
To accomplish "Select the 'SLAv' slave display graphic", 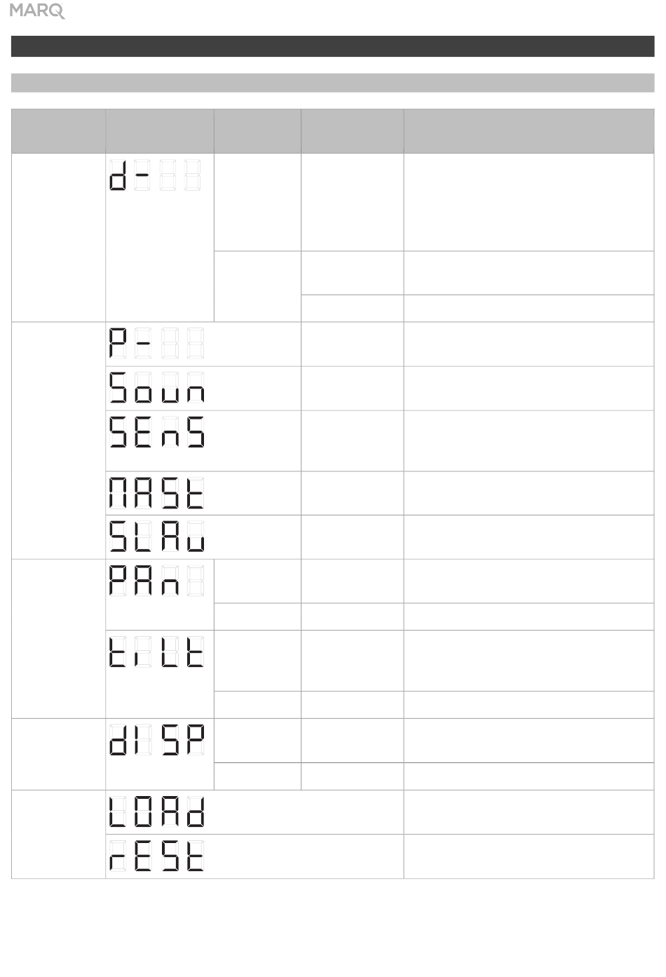I will point(156,537).
